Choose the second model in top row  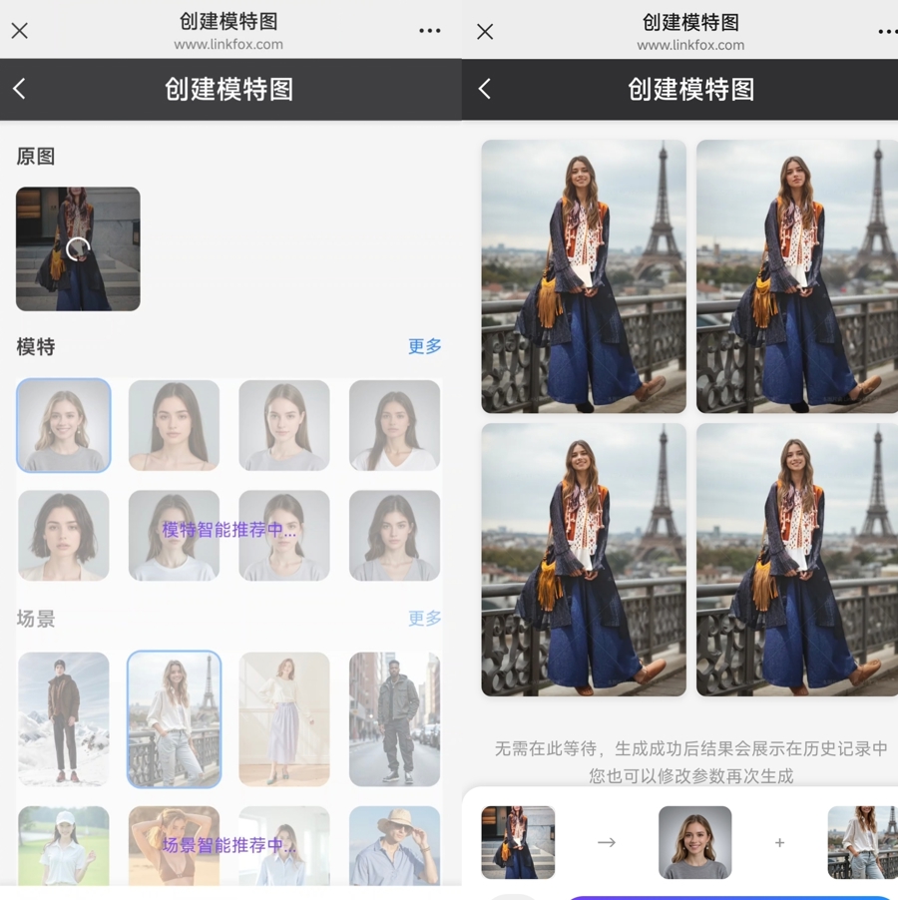[x=174, y=425]
